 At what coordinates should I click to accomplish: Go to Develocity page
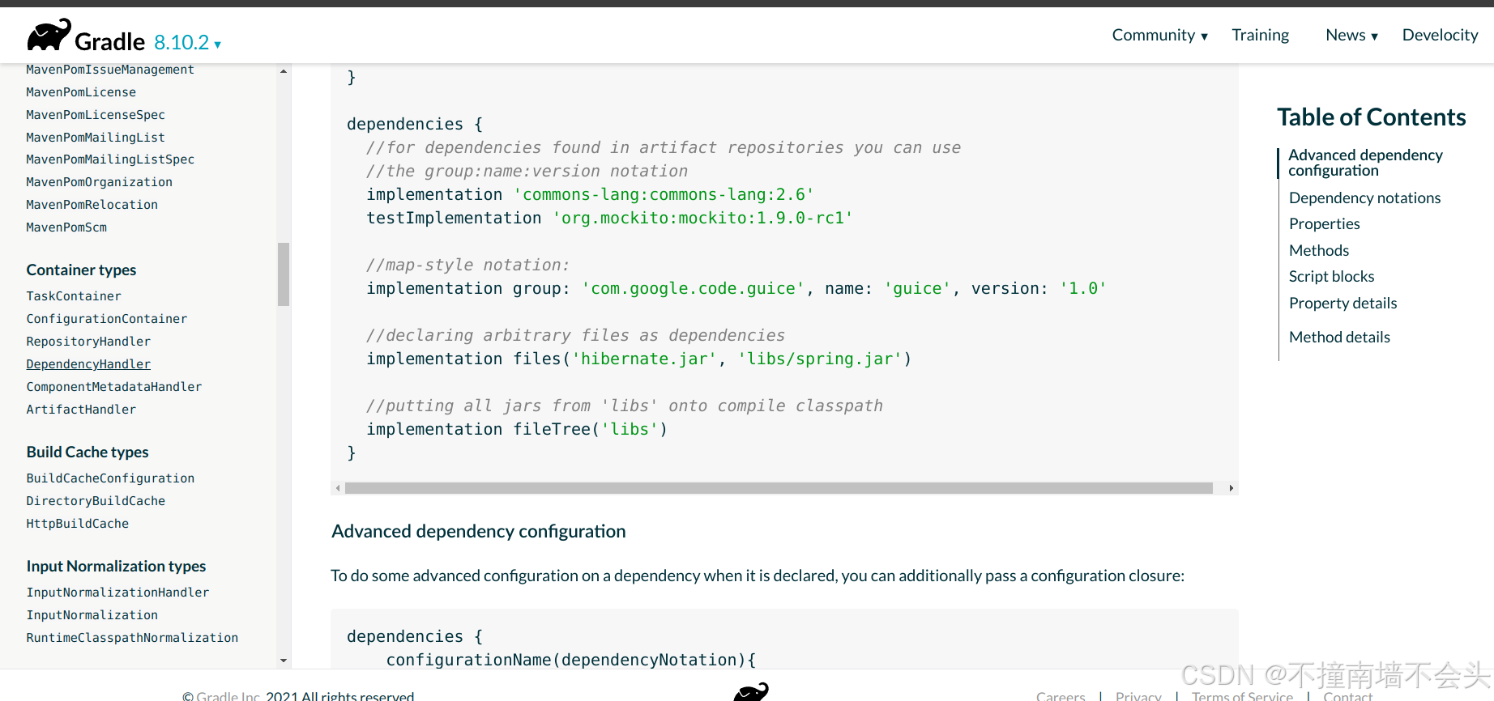click(x=1440, y=35)
